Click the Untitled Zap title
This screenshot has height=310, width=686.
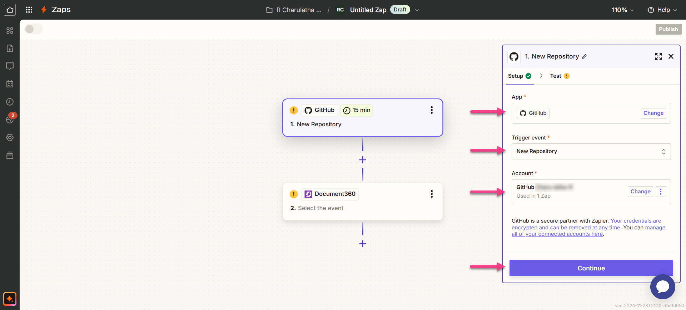pos(368,10)
